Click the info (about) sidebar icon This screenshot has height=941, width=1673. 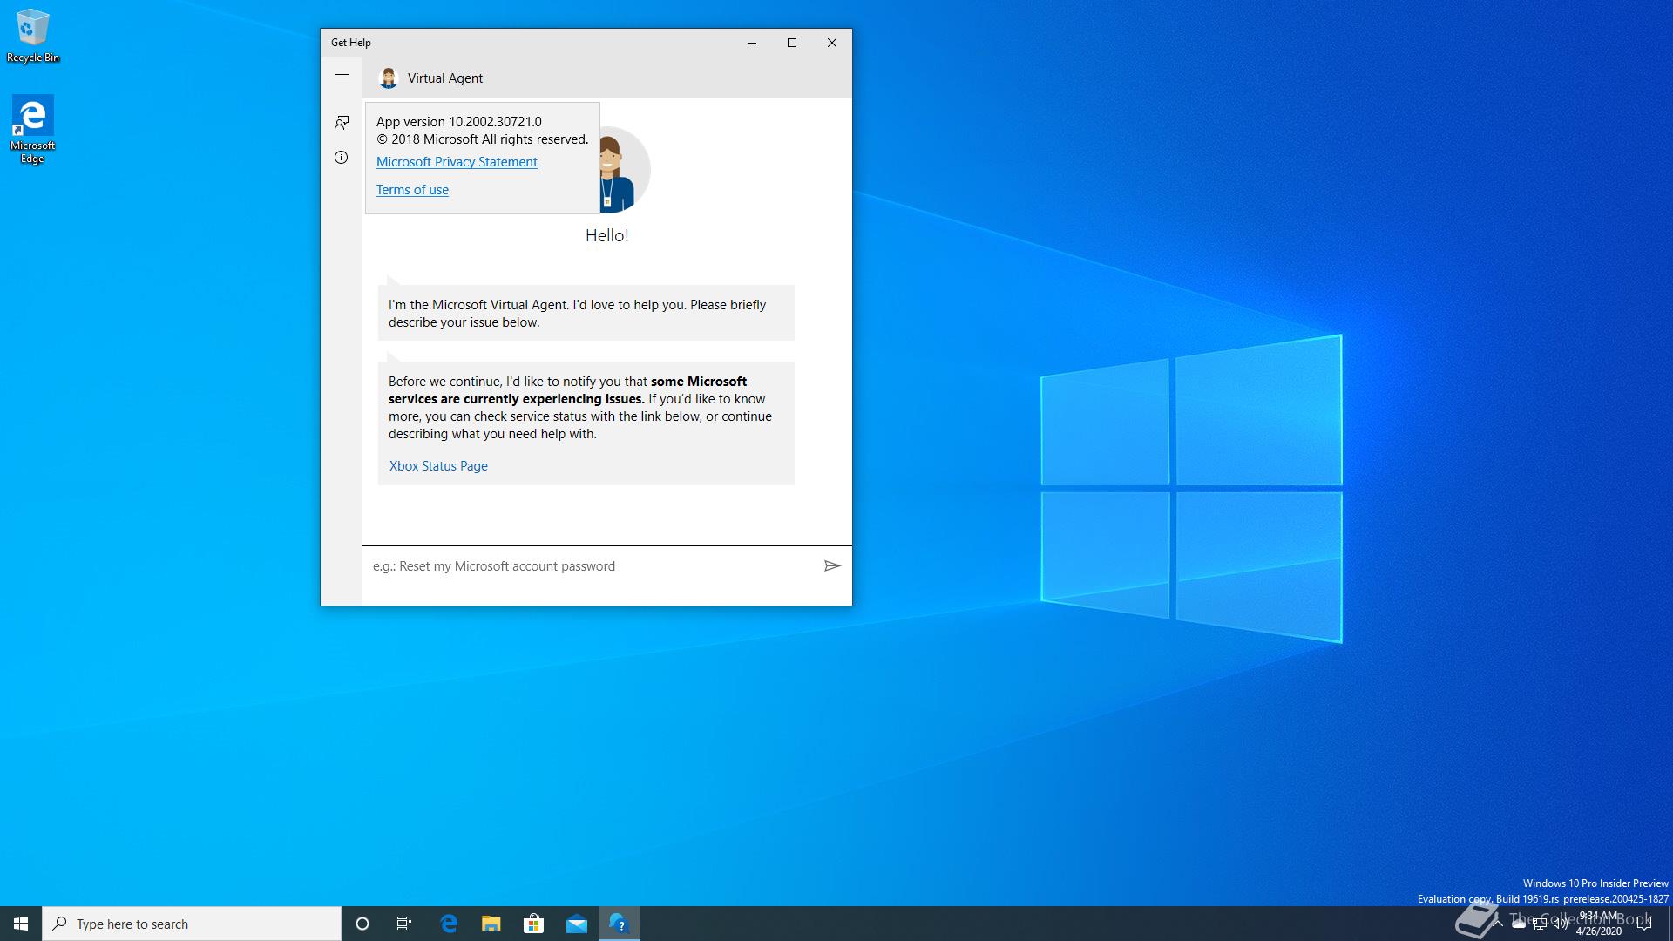click(342, 158)
